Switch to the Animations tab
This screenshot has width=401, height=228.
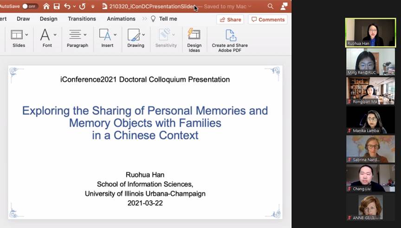(121, 19)
